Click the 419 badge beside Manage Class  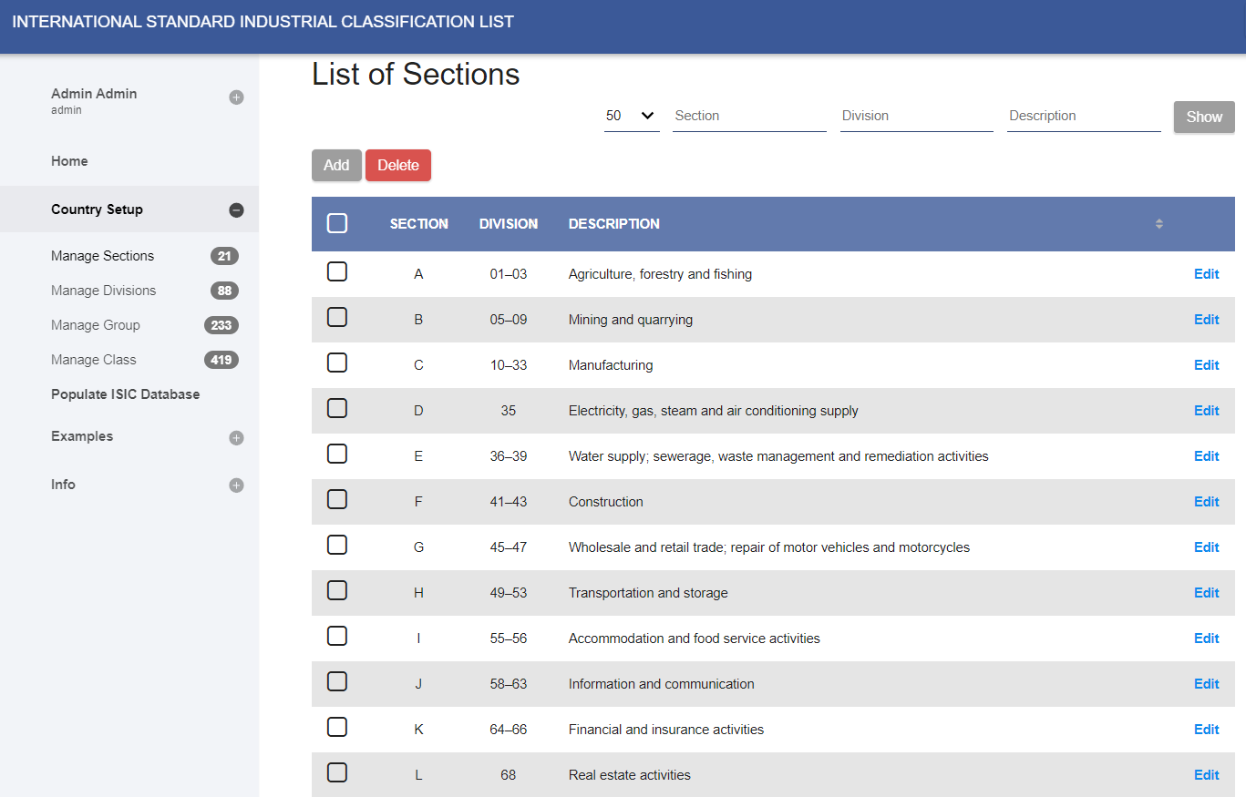tap(221, 360)
